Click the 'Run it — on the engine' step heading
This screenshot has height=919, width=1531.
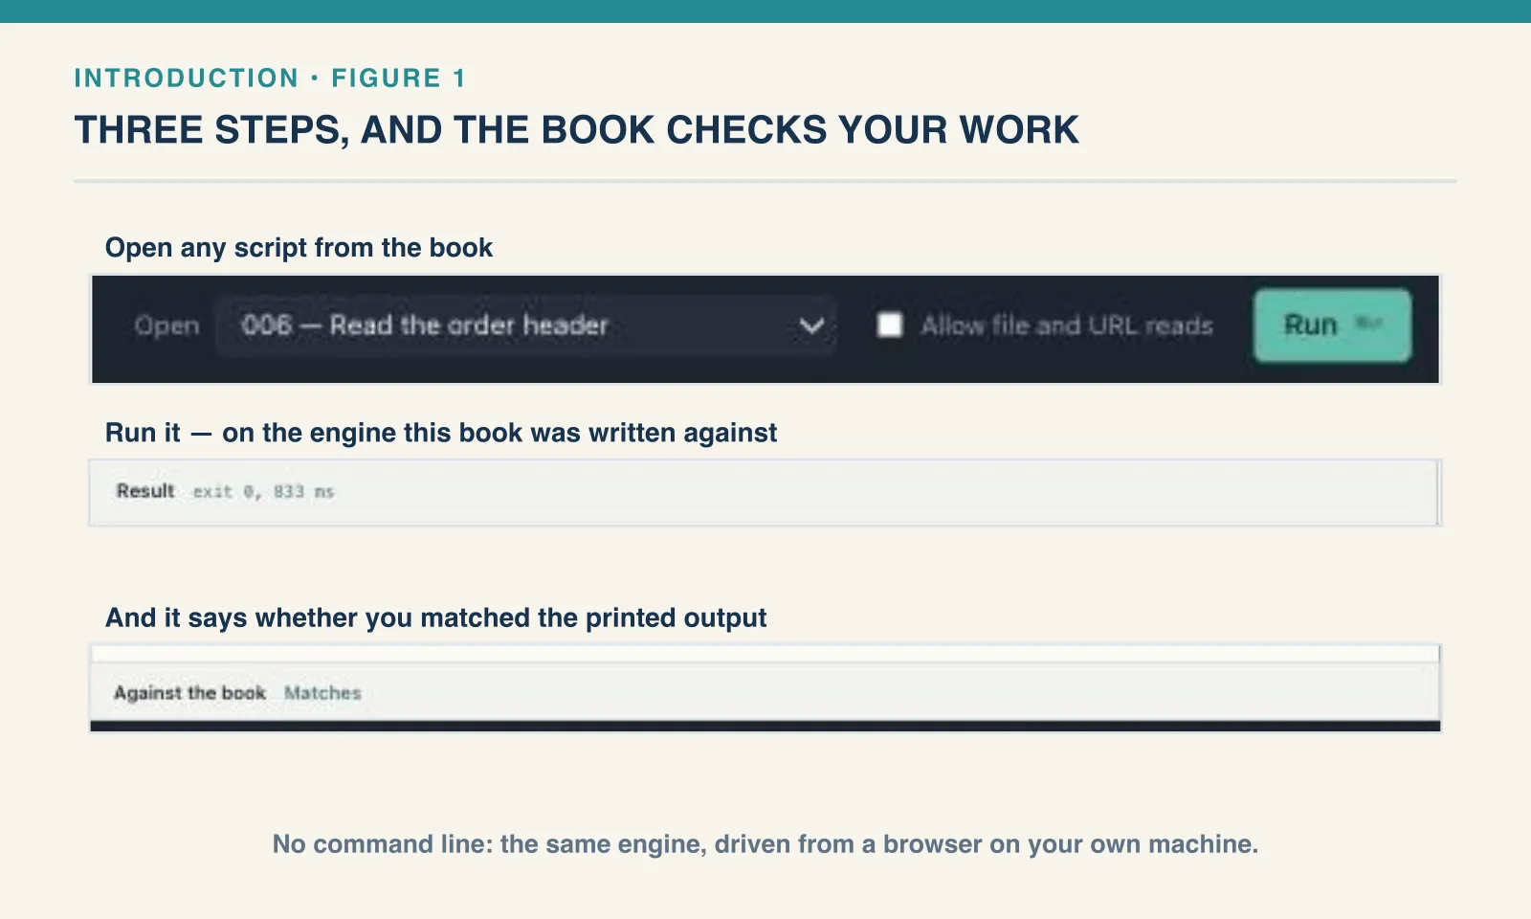point(441,433)
